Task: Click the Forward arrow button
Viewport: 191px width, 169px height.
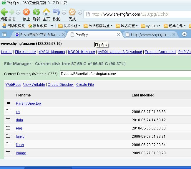Action: [12, 12]
